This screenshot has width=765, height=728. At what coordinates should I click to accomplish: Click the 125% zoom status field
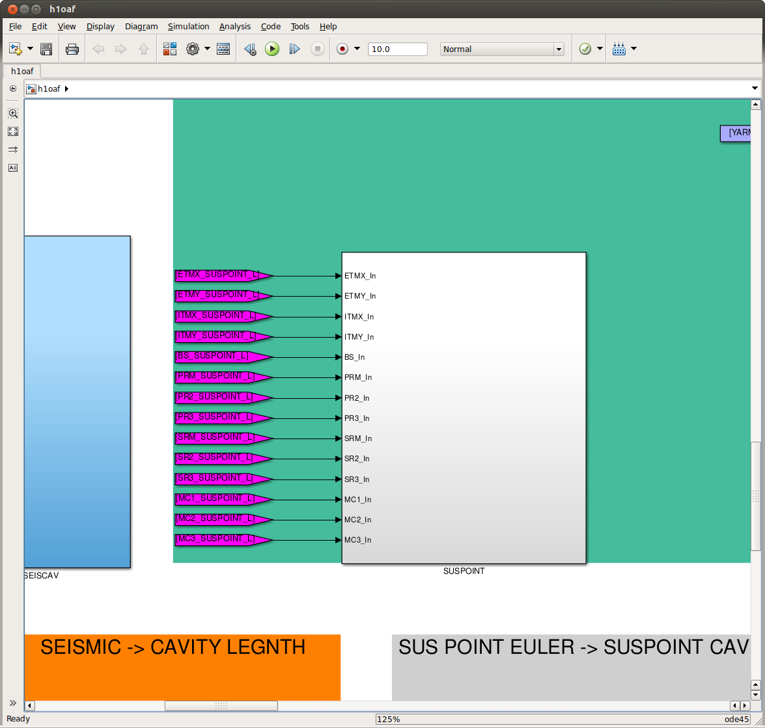[388, 720]
